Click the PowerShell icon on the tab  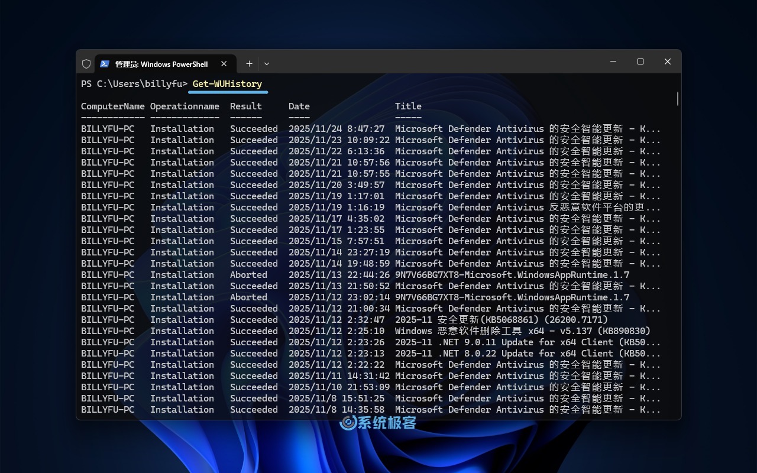[x=105, y=64]
